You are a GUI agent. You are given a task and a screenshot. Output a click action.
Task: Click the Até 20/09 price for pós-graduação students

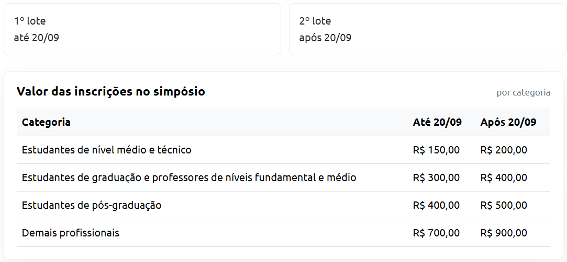(x=436, y=206)
